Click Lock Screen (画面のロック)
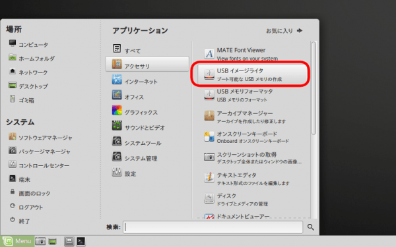Image resolution: width=396 pixels, height=247 pixels. (x=30, y=193)
